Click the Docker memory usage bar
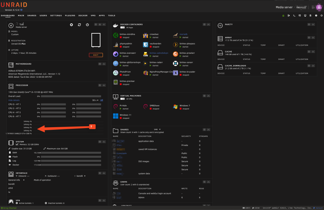The width and height of the screenshot is (324, 210). pos(71,165)
